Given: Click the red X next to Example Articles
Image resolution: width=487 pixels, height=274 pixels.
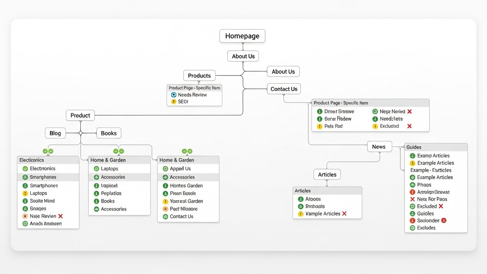Looking at the screenshot, I should point(344,214).
